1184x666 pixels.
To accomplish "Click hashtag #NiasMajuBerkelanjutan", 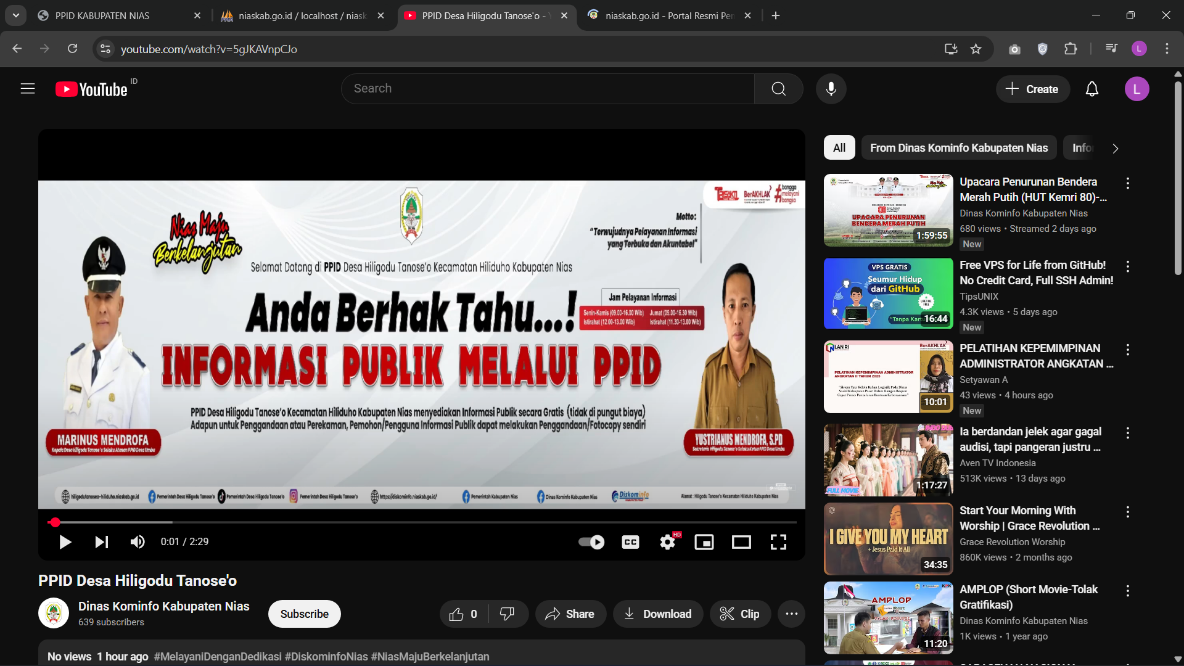I will point(430,657).
